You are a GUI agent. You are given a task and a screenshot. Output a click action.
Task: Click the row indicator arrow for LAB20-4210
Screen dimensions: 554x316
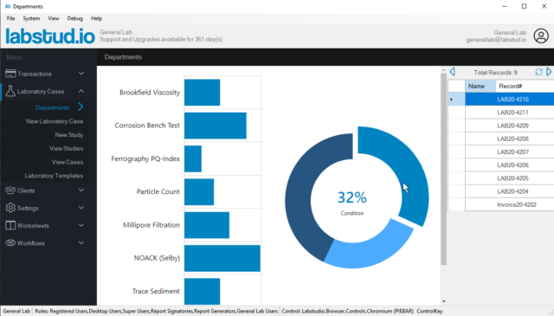point(452,100)
